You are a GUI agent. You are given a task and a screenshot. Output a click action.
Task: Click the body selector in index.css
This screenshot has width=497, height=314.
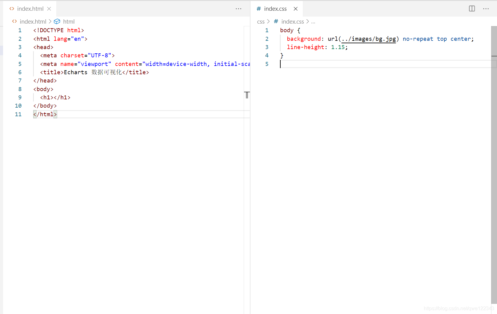pyautogui.click(x=287, y=30)
